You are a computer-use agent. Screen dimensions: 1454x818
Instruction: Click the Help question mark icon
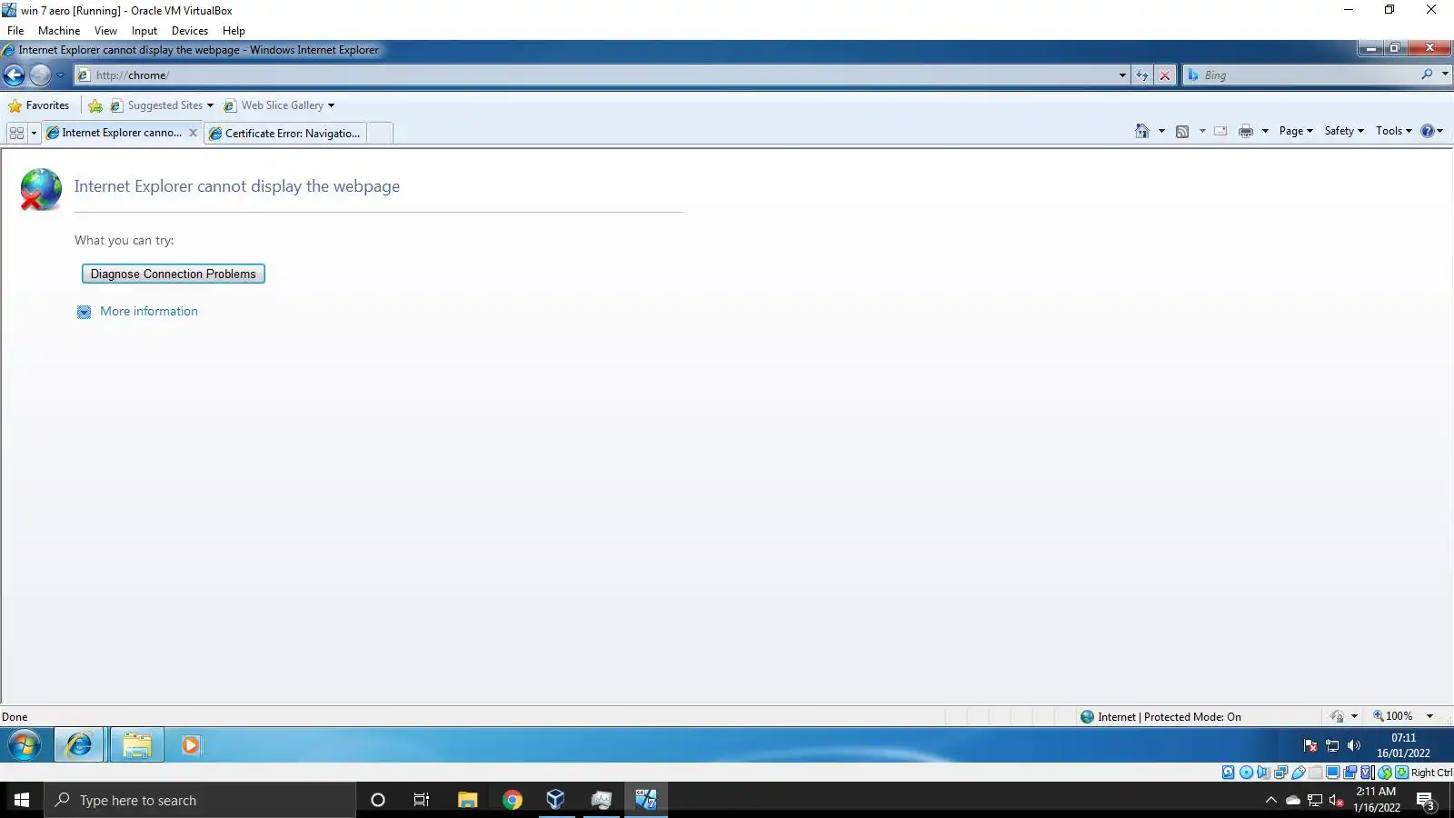[1428, 131]
